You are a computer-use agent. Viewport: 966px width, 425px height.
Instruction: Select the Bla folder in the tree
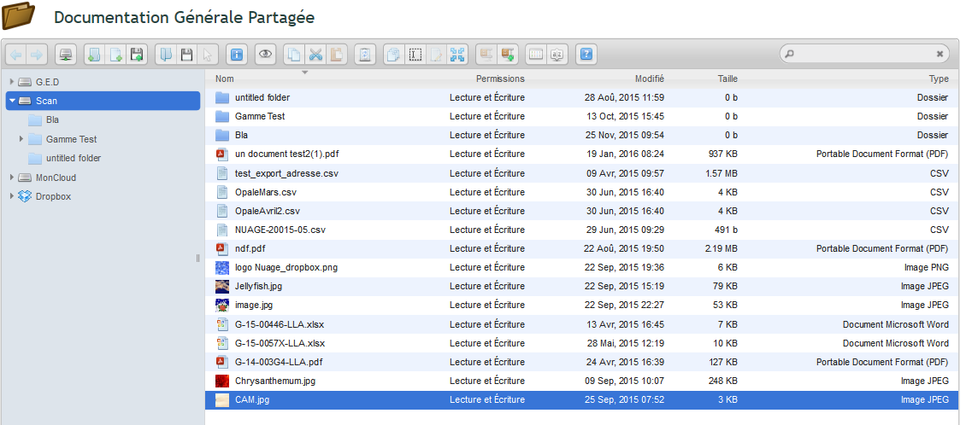click(52, 120)
